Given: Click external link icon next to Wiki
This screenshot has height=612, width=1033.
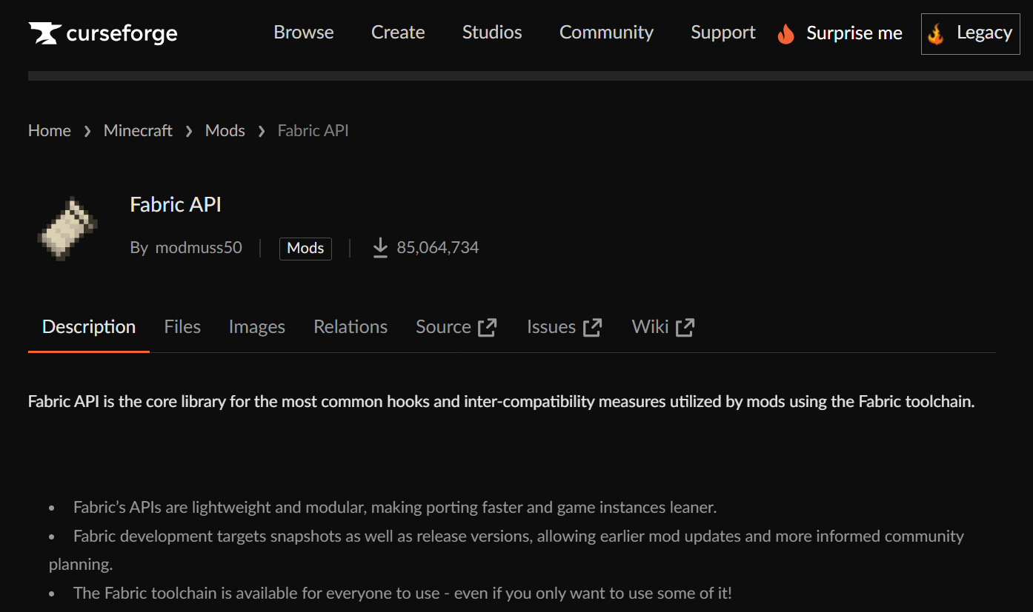Looking at the screenshot, I should [x=685, y=327].
